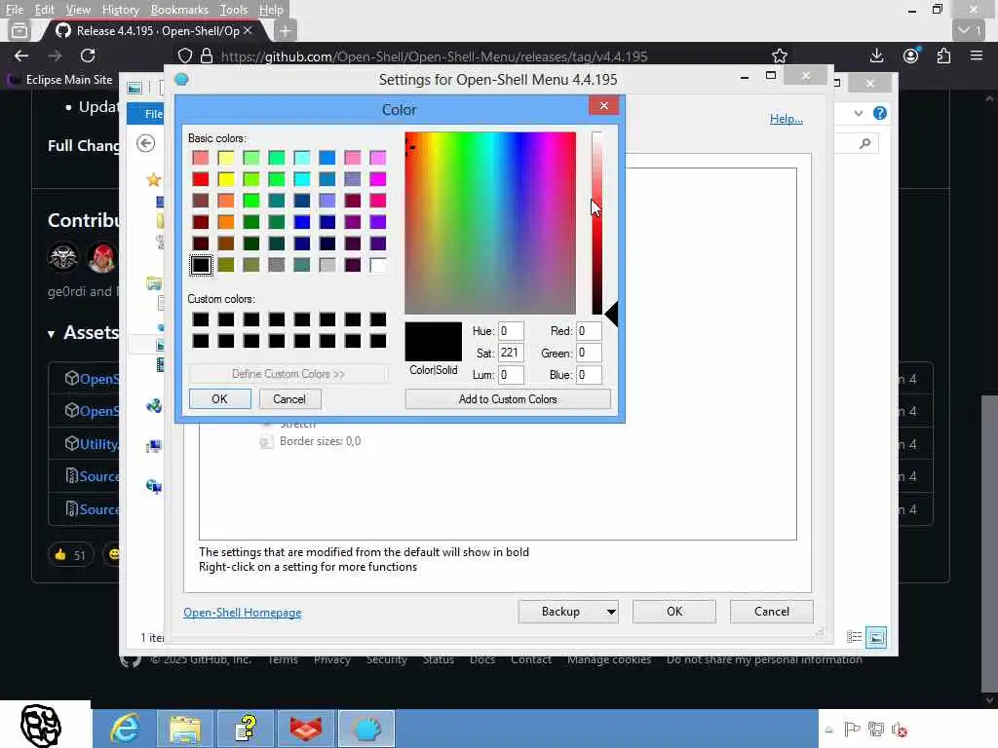Image resolution: width=998 pixels, height=748 pixels.
Task: Click the Explorer back arrow button
Action: point(146,143)
